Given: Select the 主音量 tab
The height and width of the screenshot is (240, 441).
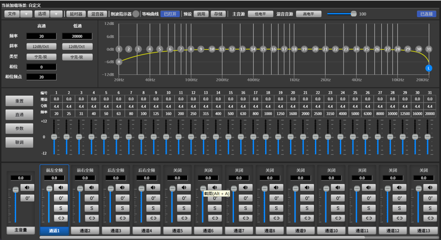Looking at the screenshot, I should point(21,230).
